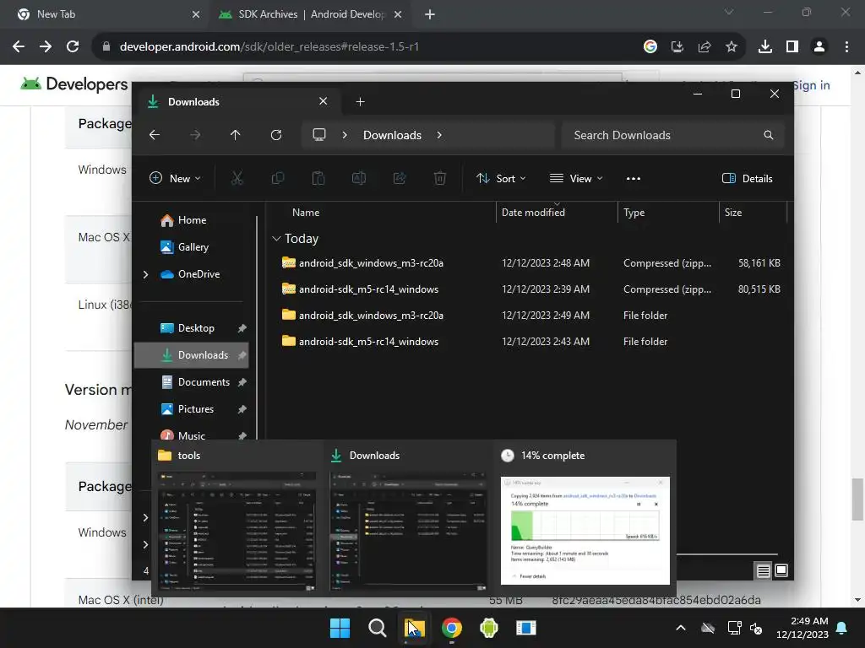Go back in File Explorer
The image size is (865, 648).
click(x=155, y=135)
